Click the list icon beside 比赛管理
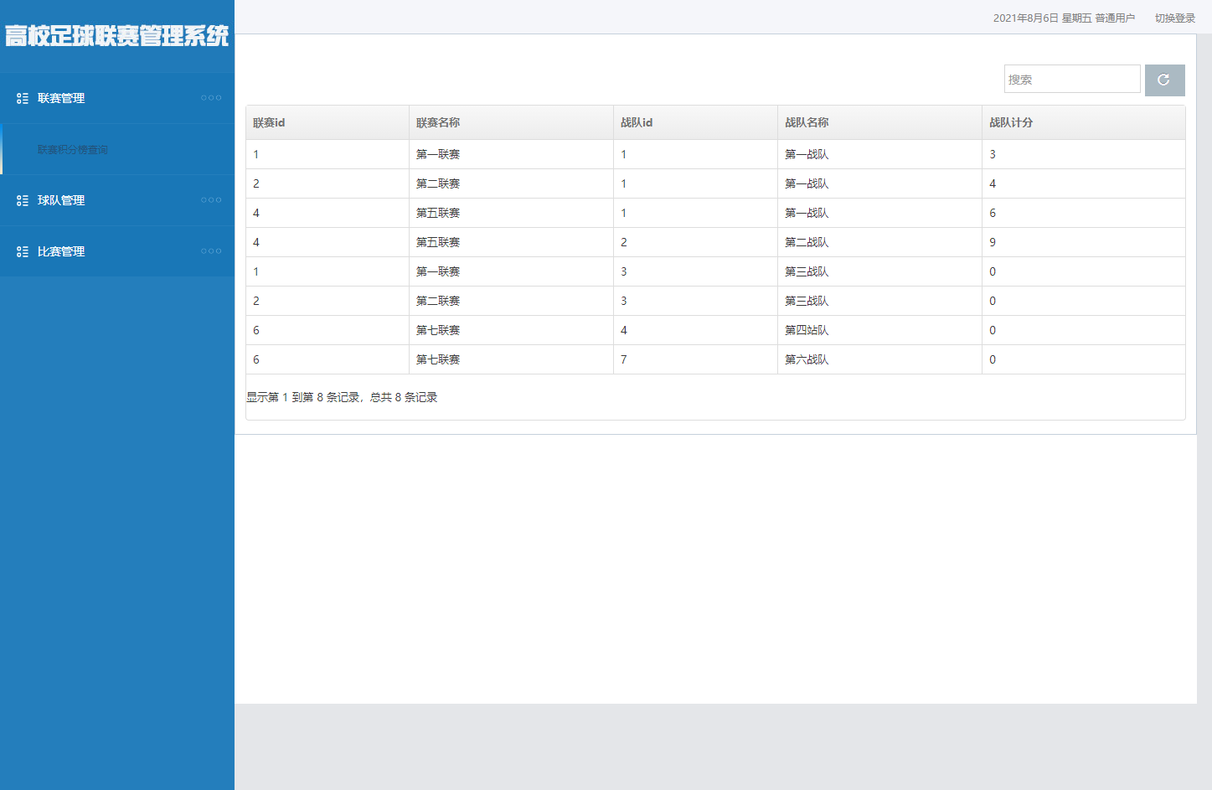Image resolution: width=1212 pixels, height=790 pixels. click(x=23, y=252)
